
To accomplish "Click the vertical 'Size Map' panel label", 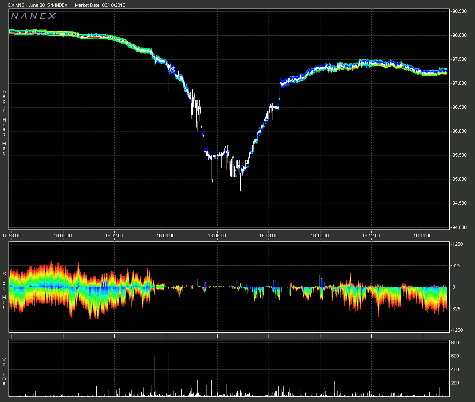I will (x=4, y=290).
